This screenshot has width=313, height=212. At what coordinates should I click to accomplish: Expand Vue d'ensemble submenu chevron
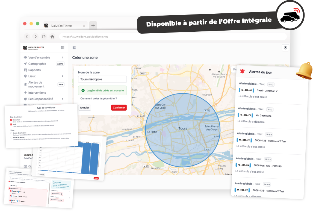63,57
